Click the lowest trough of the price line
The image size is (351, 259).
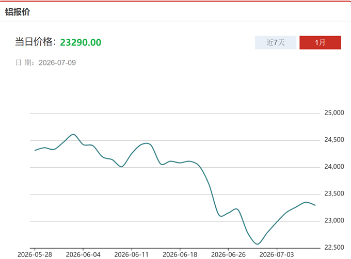(257, 244)
